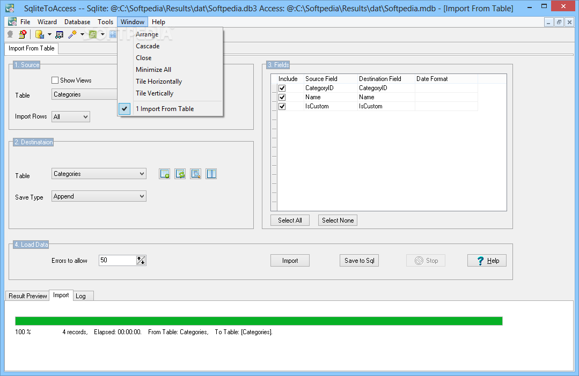This screenshot has height=376, width=579.
Task: Toggle the Show Views checkbox
Action: [55, 80]
